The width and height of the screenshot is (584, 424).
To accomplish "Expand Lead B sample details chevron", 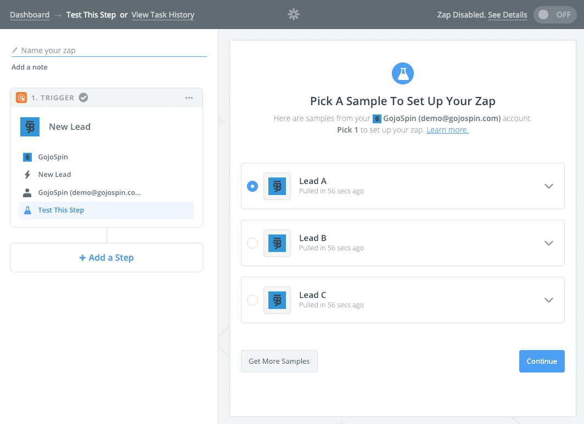I will [x=549, y=243].
